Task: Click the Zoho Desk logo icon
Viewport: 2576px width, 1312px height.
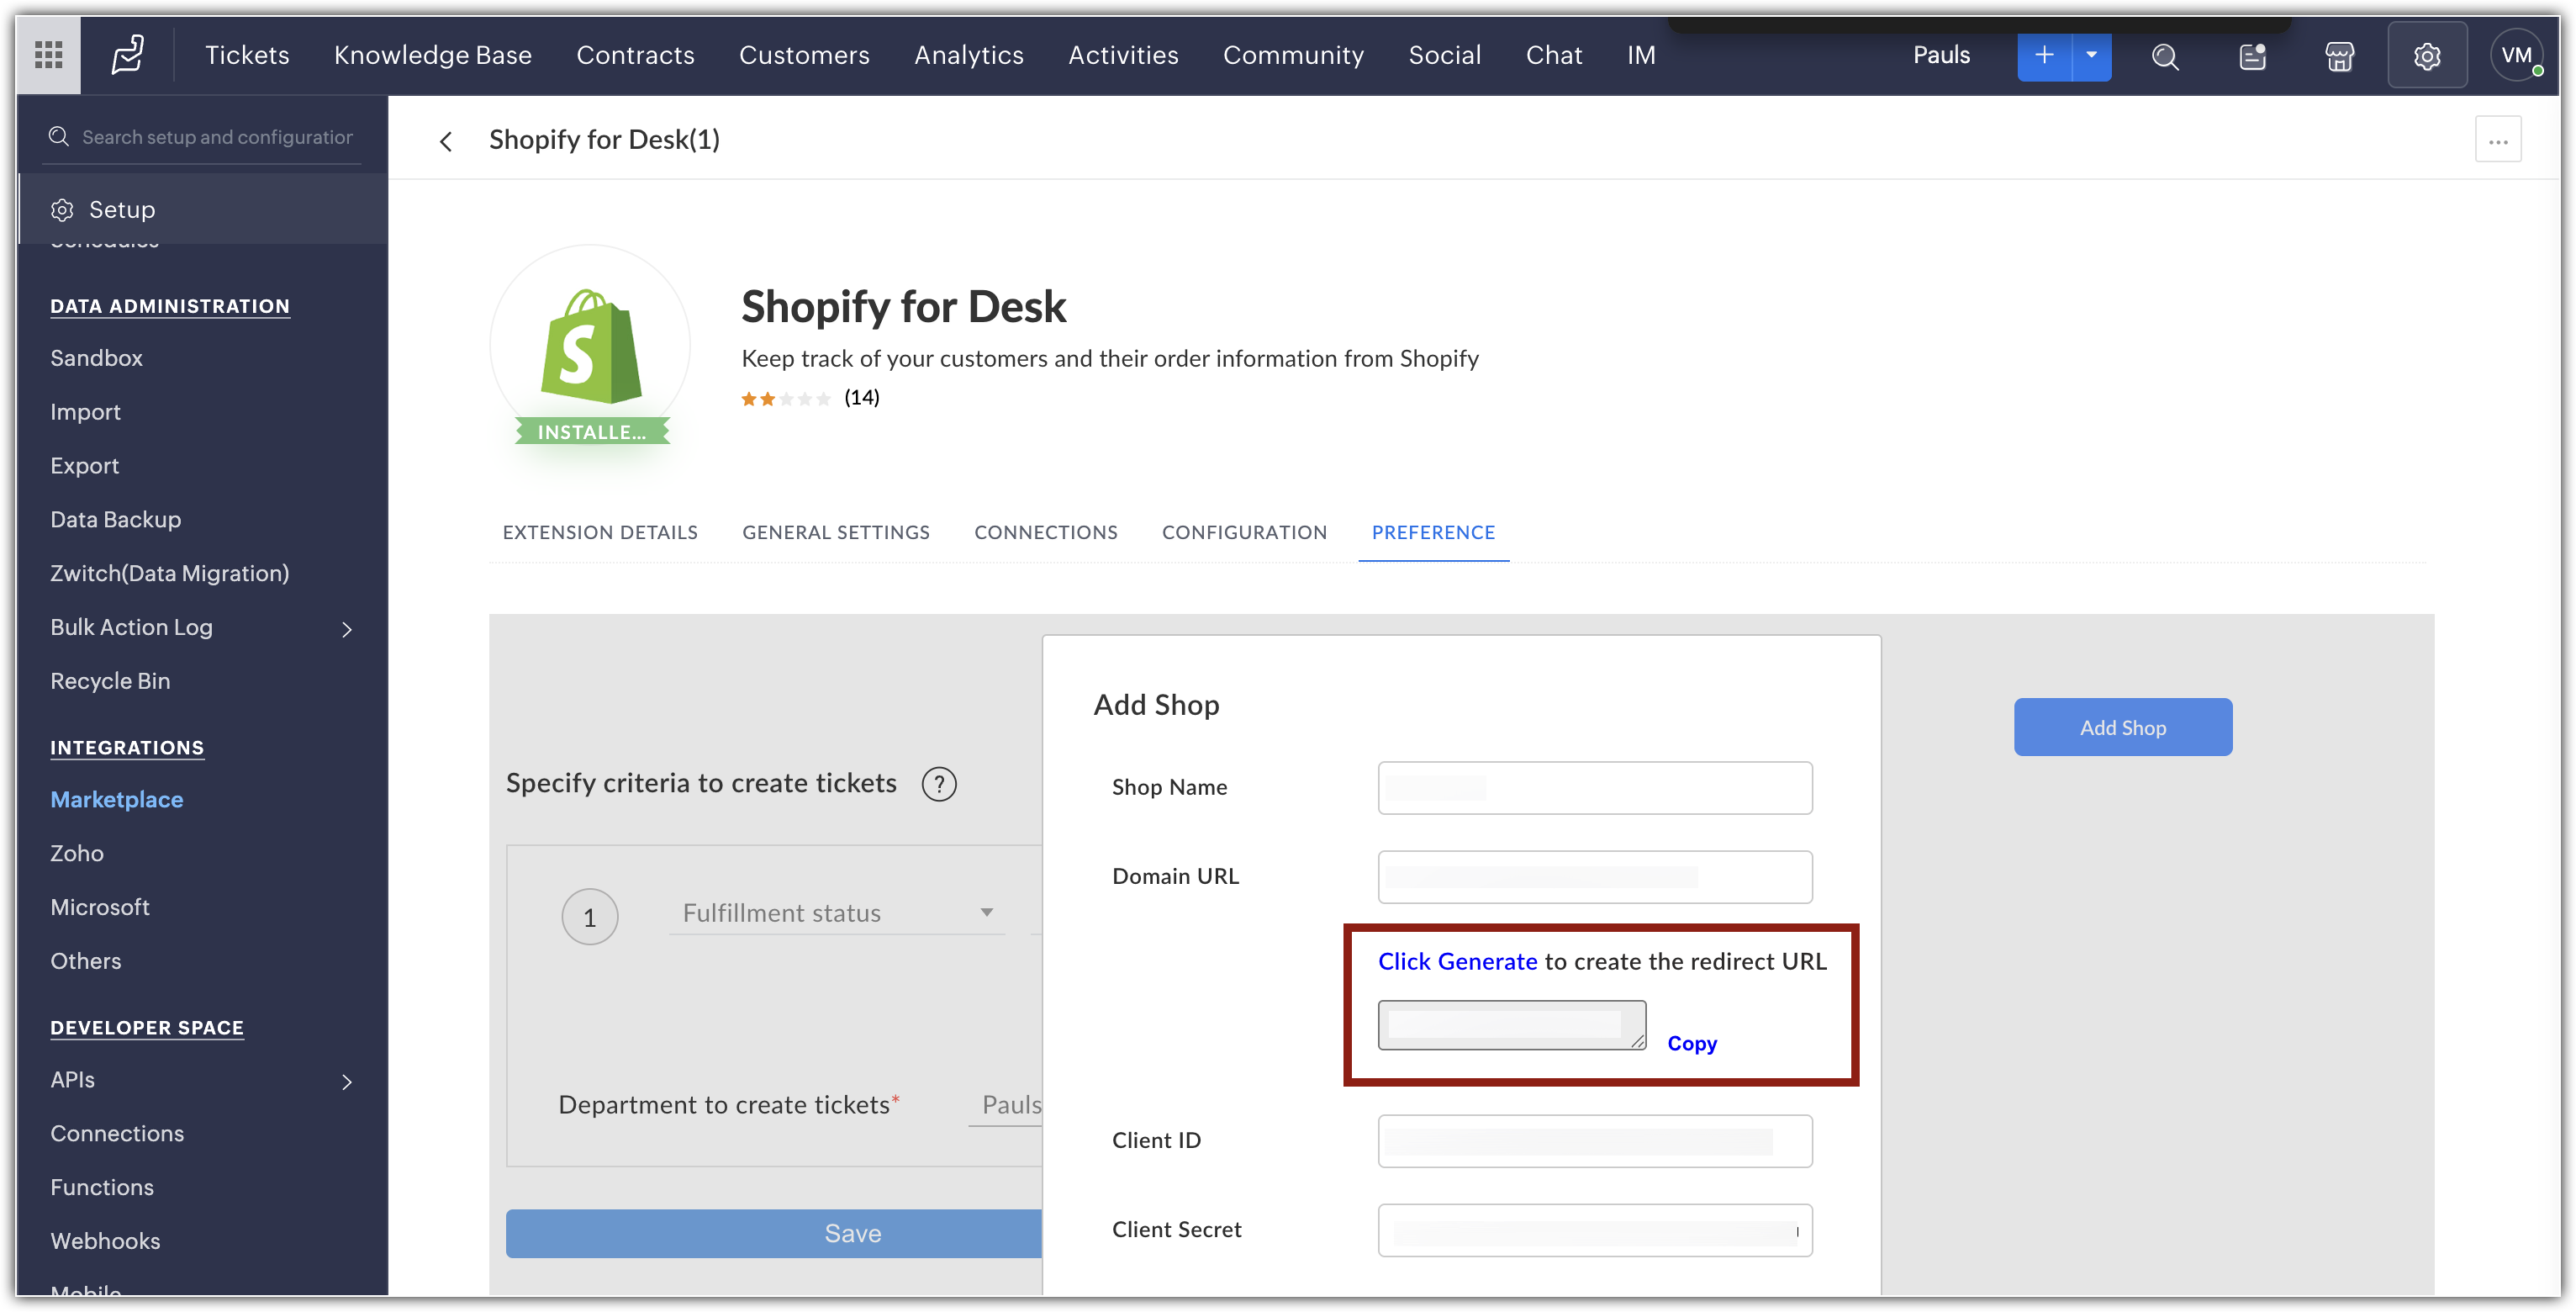Action: (127, 55)
